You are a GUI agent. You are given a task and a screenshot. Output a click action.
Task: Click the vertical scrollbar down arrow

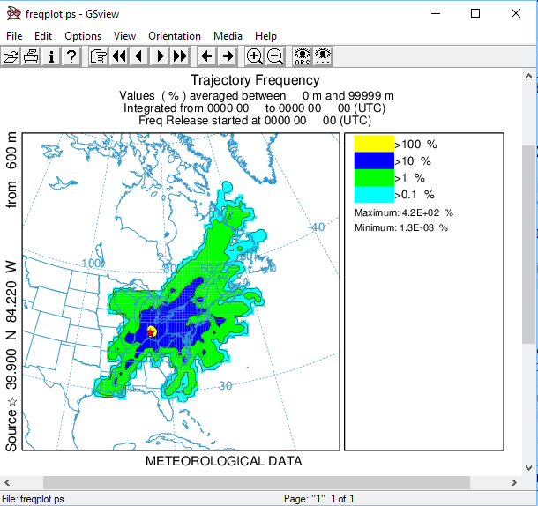click(x=528, y=467)
